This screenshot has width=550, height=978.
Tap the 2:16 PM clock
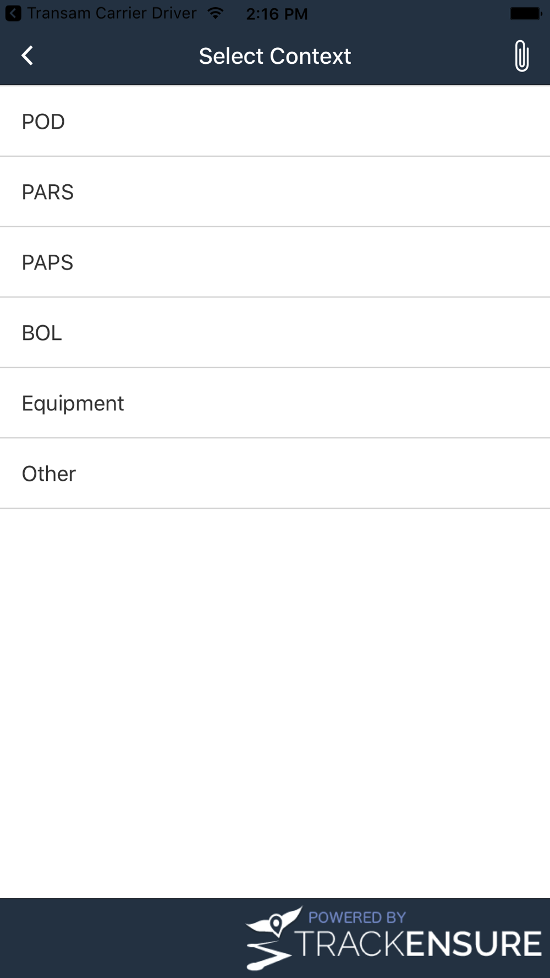point(277,14)
